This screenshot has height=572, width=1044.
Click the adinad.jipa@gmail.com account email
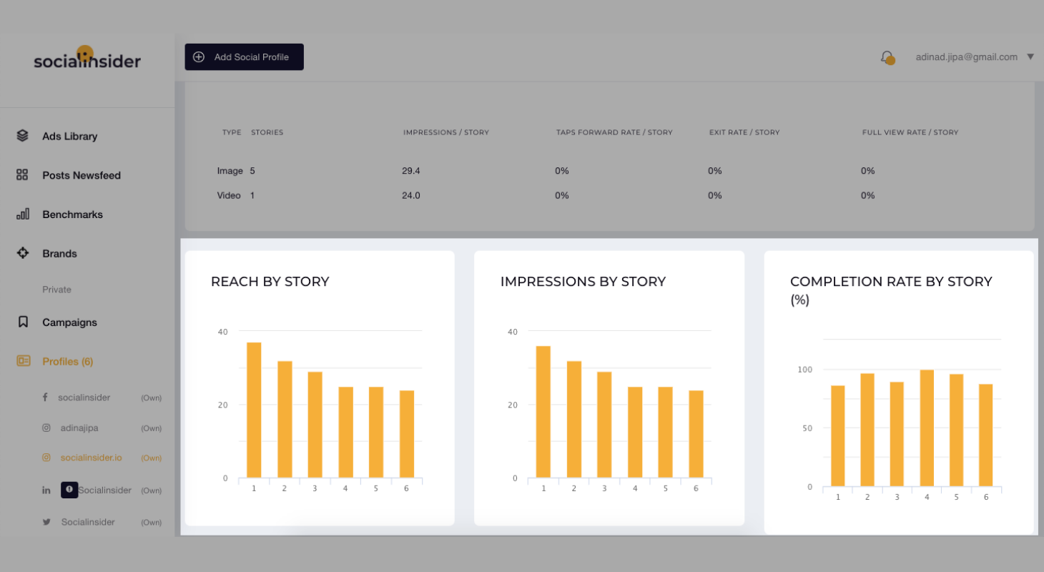[x=967, y=57]
